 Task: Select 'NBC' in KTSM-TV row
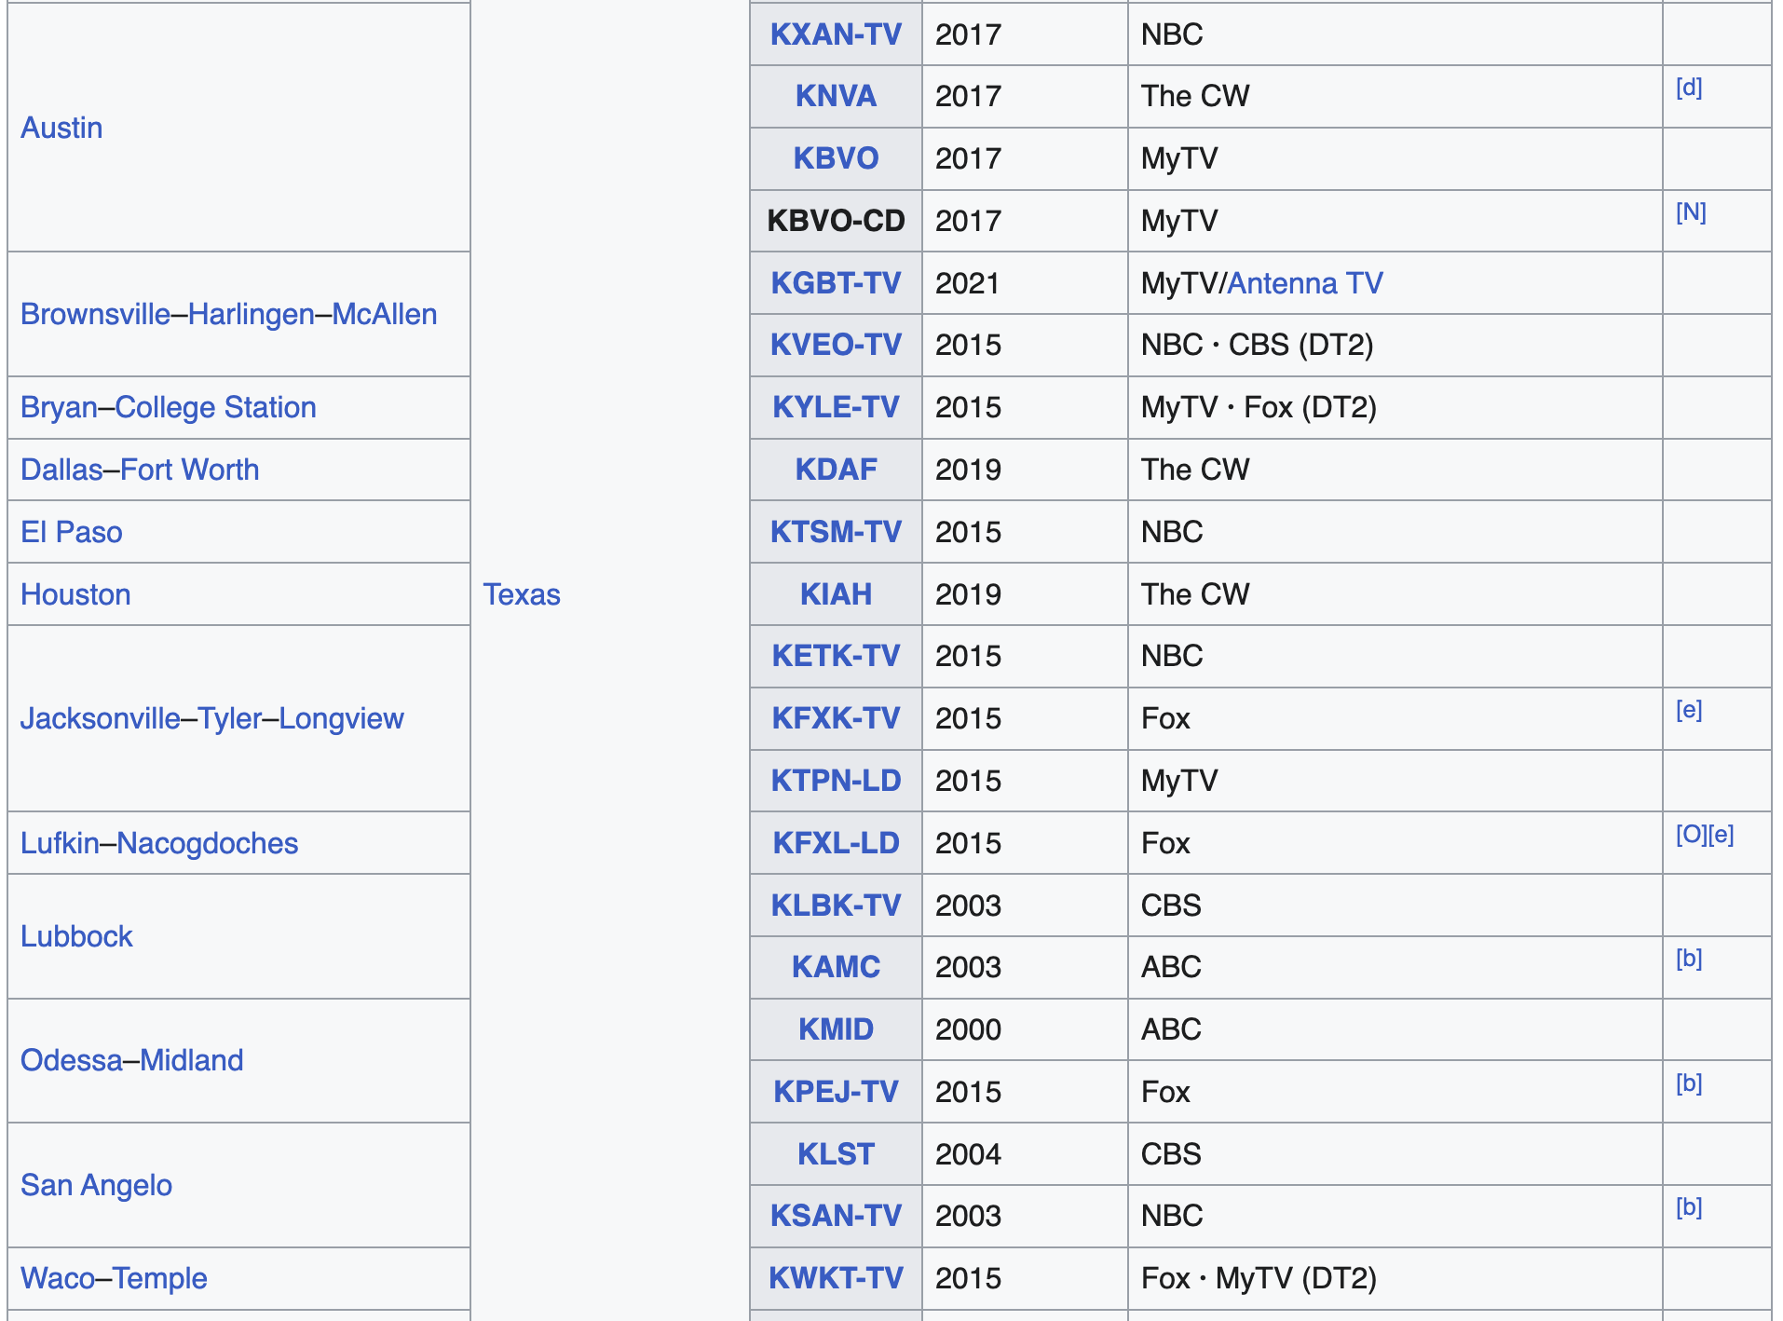pyautogui.click(x=1172, y=532)
